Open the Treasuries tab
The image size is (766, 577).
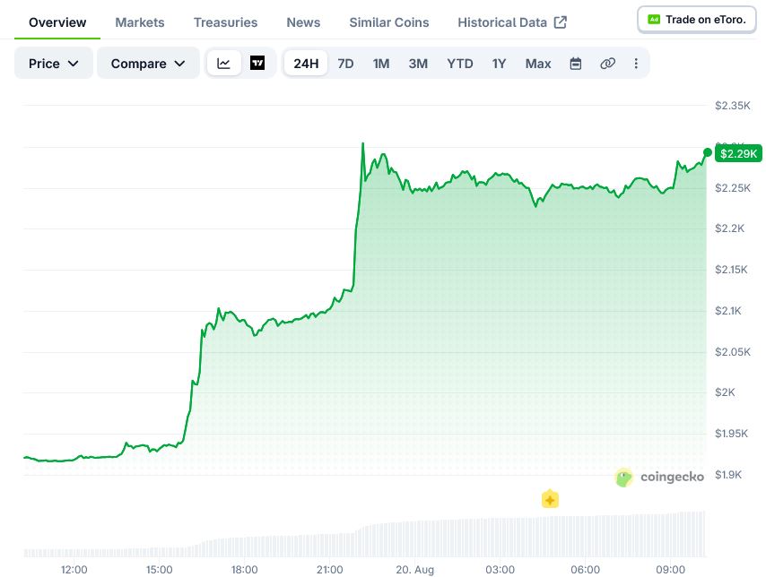point(225,22)
